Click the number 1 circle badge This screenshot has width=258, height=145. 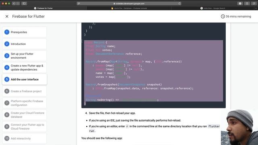[x=7, y=32]
